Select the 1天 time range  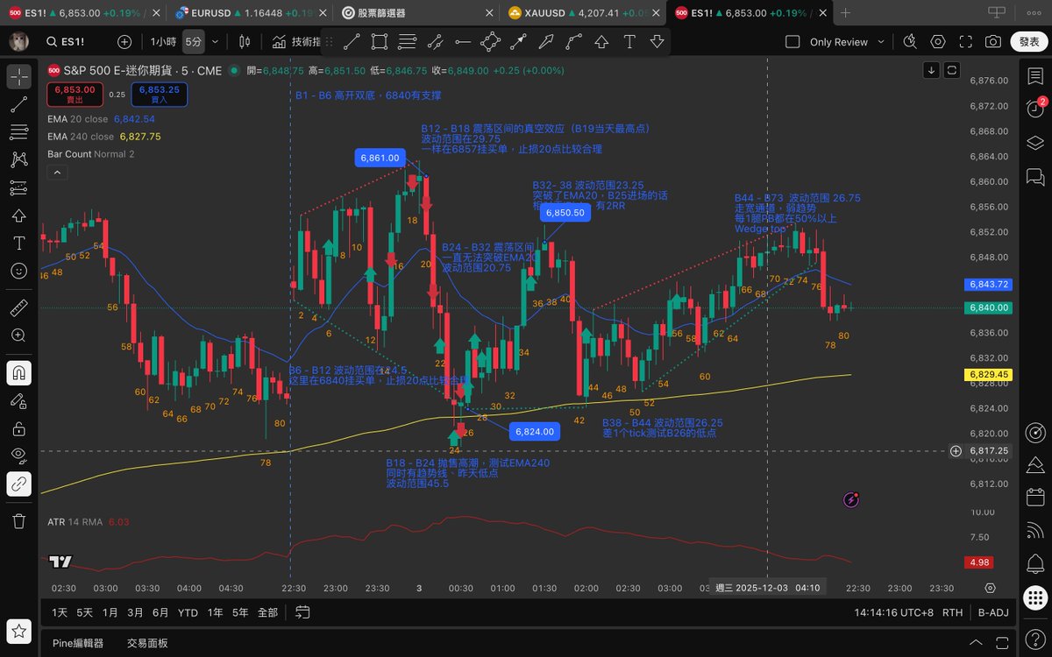pos(60,612)
